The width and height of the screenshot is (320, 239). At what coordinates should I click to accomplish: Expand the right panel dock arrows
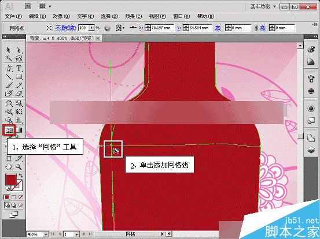[x=315, y=37]
